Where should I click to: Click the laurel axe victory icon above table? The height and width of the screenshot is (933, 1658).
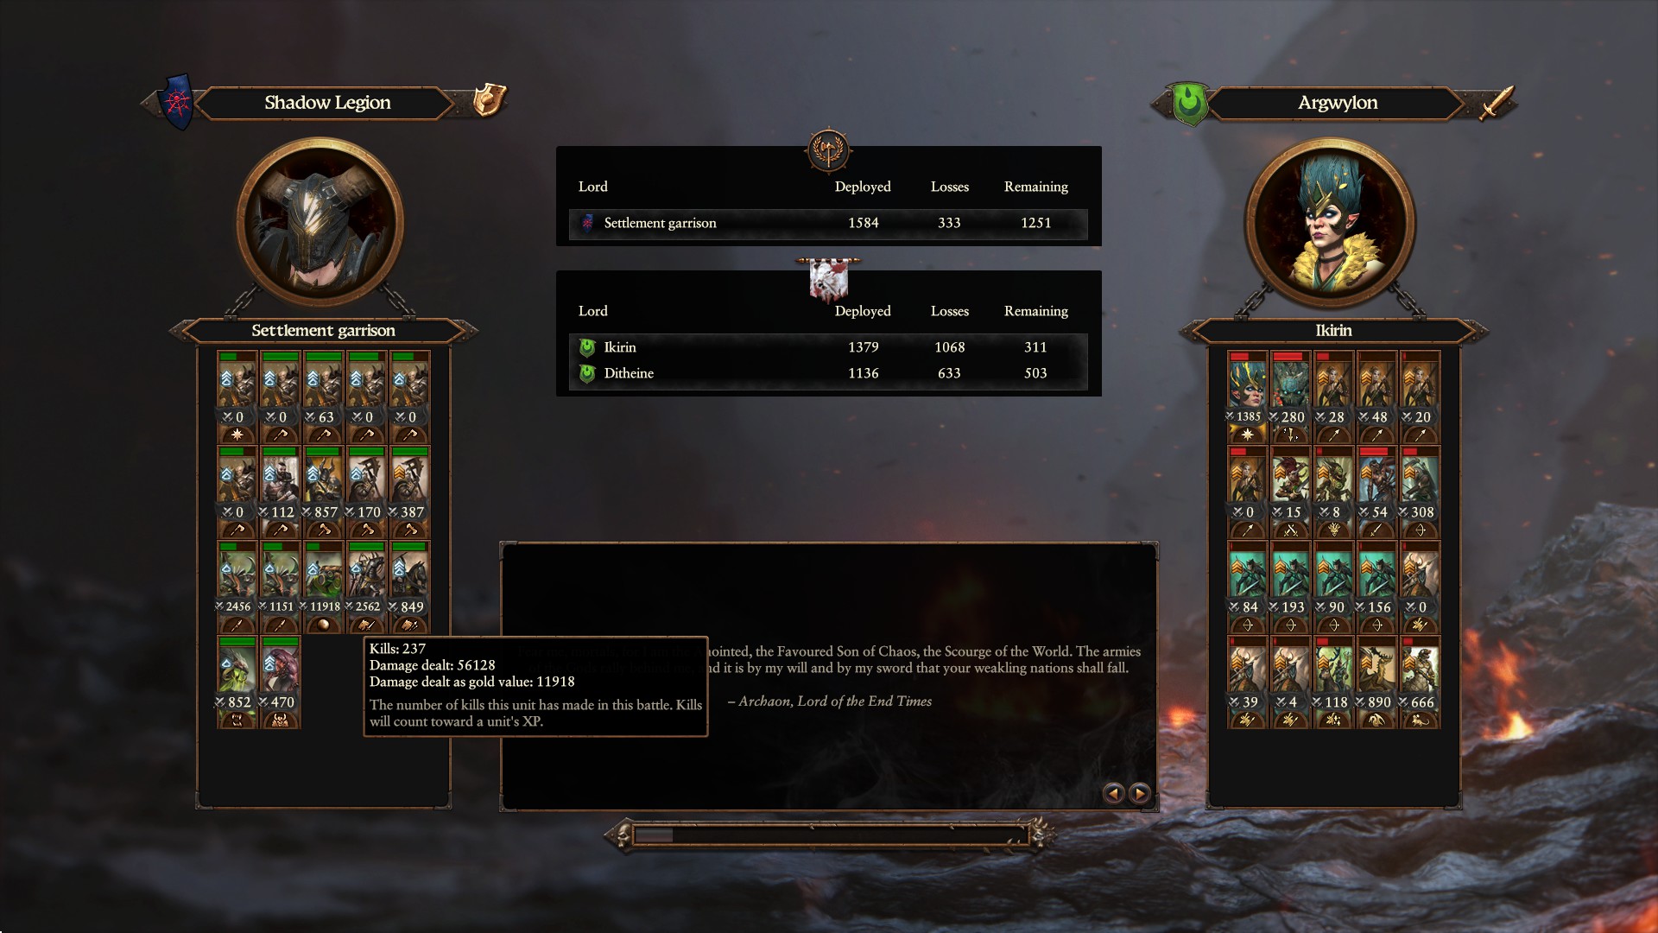pyautogui.click(x=828, y=151)
